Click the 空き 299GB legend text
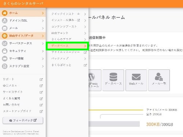The height and width of the screenshot is (137, 183). click(x=154, y=114)
